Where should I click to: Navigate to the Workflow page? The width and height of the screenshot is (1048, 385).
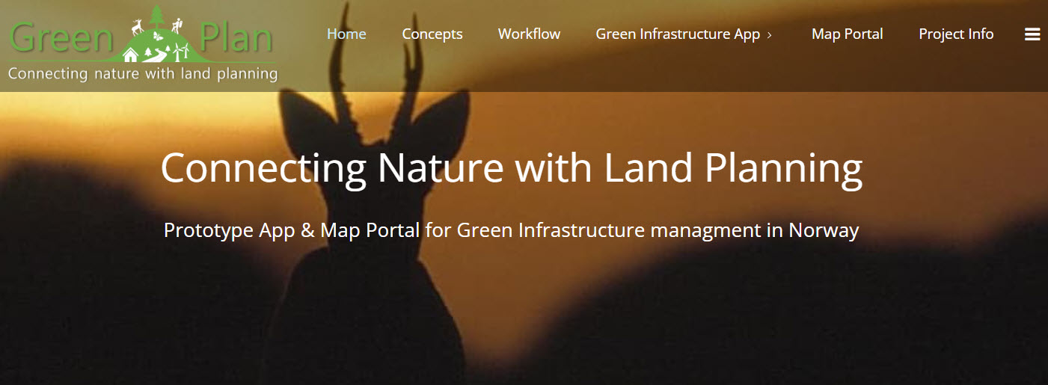(x=529, y=34)
